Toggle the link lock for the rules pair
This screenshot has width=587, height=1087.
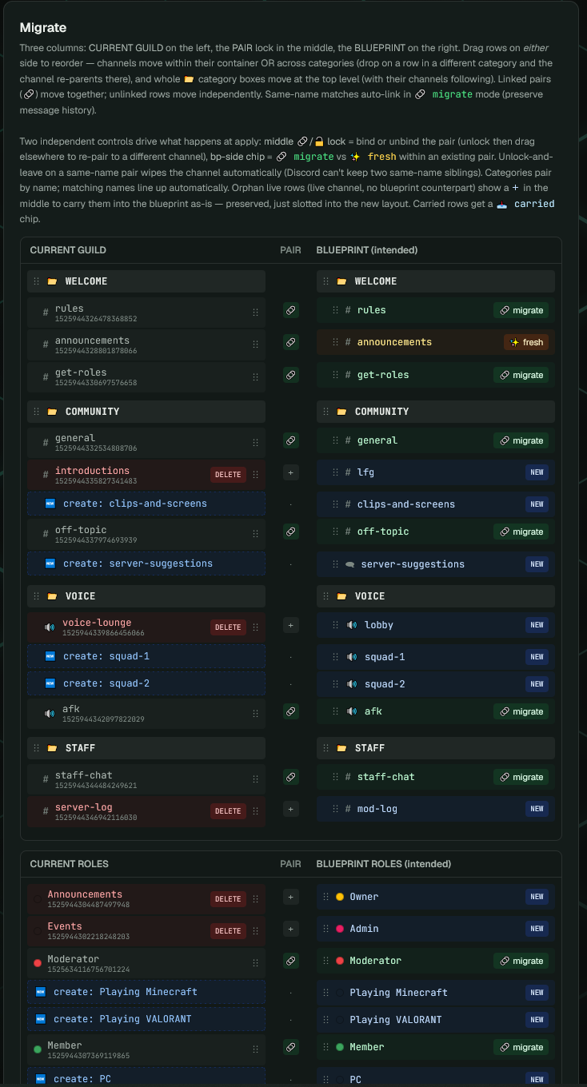[291, 310]
